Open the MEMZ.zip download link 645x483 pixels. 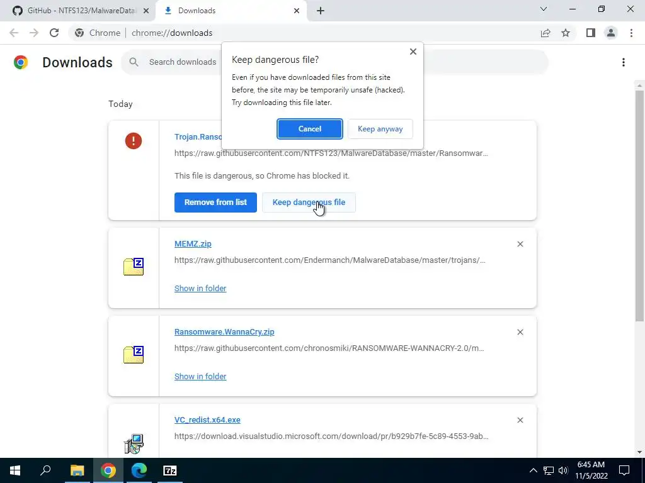(193, 244)
